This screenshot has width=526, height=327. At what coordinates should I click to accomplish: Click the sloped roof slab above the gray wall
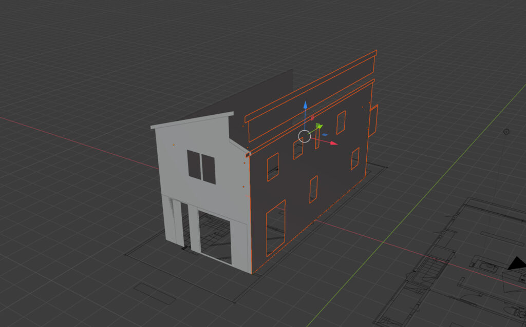pyautogui.click(x=192, y=120)
